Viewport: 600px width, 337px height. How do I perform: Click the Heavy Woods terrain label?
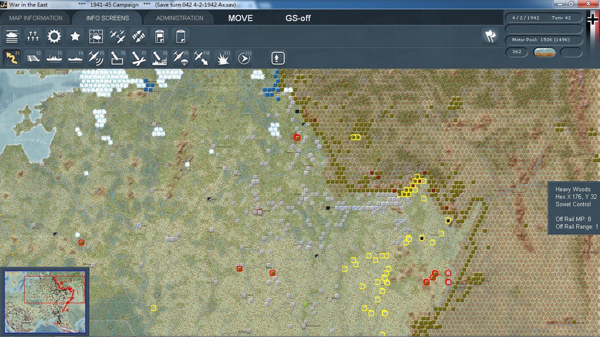tap(573, 190)
